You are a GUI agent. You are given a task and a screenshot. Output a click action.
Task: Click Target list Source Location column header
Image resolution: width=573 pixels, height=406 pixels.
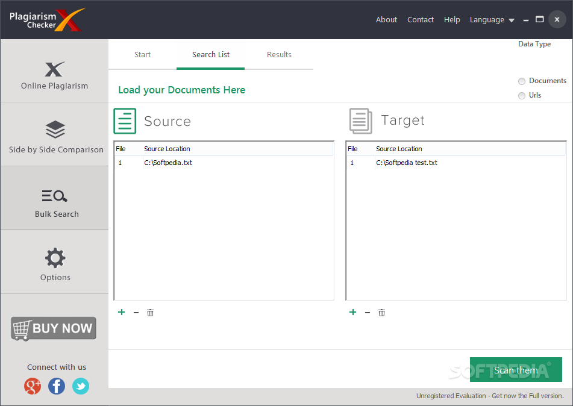coord(470,149)
